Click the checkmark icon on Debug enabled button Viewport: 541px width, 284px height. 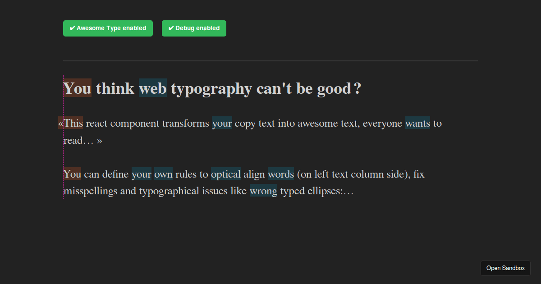[171, 28]
